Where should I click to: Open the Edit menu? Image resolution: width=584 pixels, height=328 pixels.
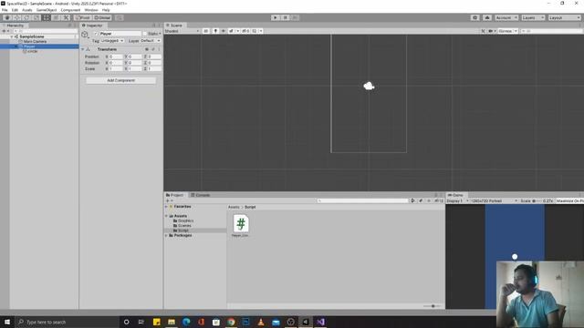point(15,10)
